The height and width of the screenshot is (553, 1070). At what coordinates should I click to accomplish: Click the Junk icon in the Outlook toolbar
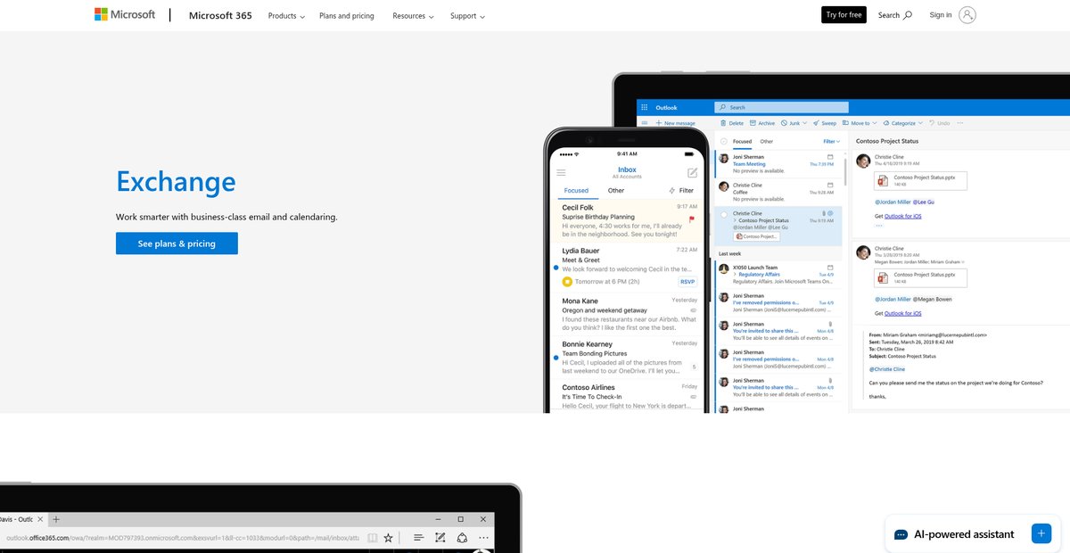point(784,123)
